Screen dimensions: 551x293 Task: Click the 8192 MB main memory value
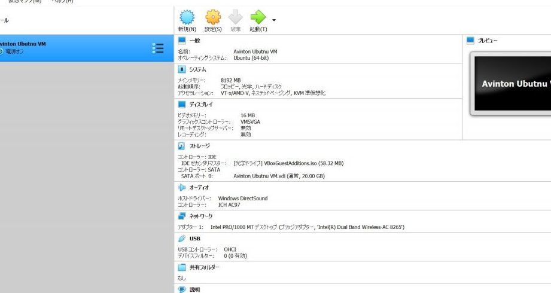tap(230, 81)
